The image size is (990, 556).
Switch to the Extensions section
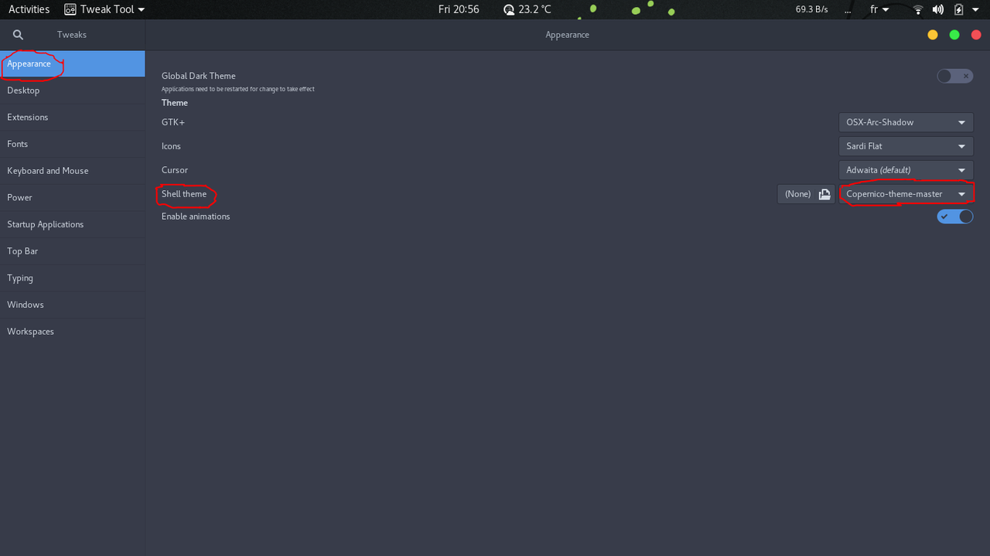click(x=28, y=118)
